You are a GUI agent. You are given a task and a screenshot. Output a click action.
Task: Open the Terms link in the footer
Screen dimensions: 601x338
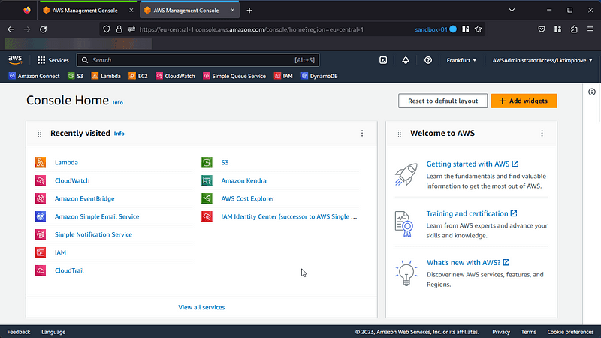[529, 332]
